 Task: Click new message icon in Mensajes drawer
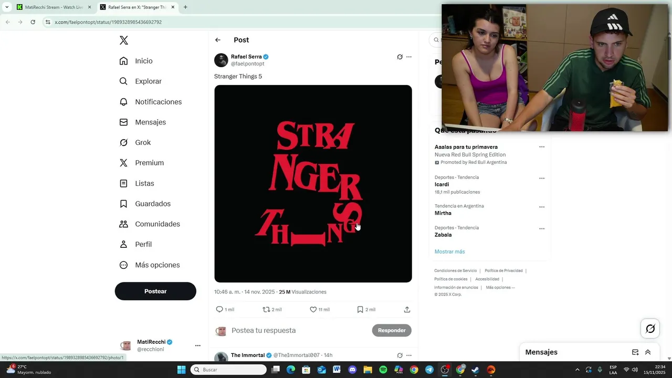pos(635,352)
